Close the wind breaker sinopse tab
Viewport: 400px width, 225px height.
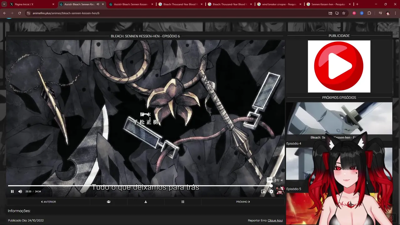(x=300, y=4)
